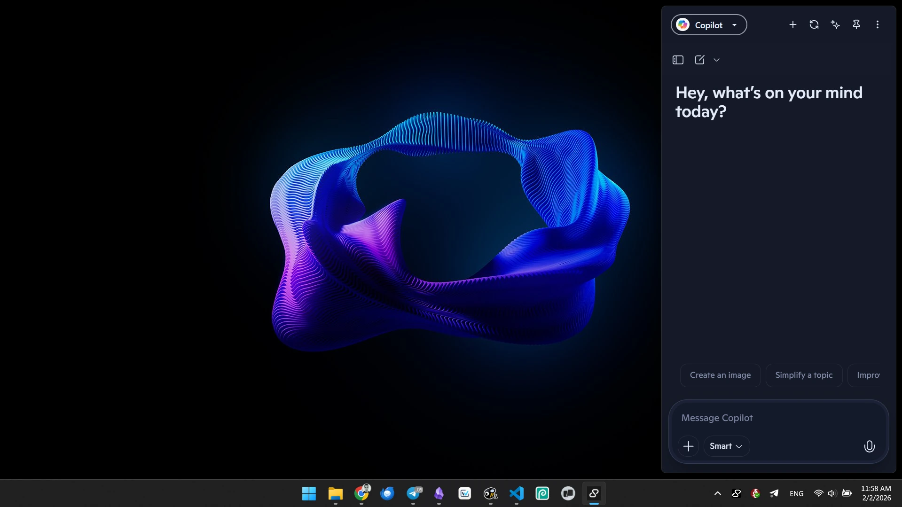Select the sparkles icon in the title bar
Image resolution: width=902 pixels, height=507 pixels.
[835, 24]
